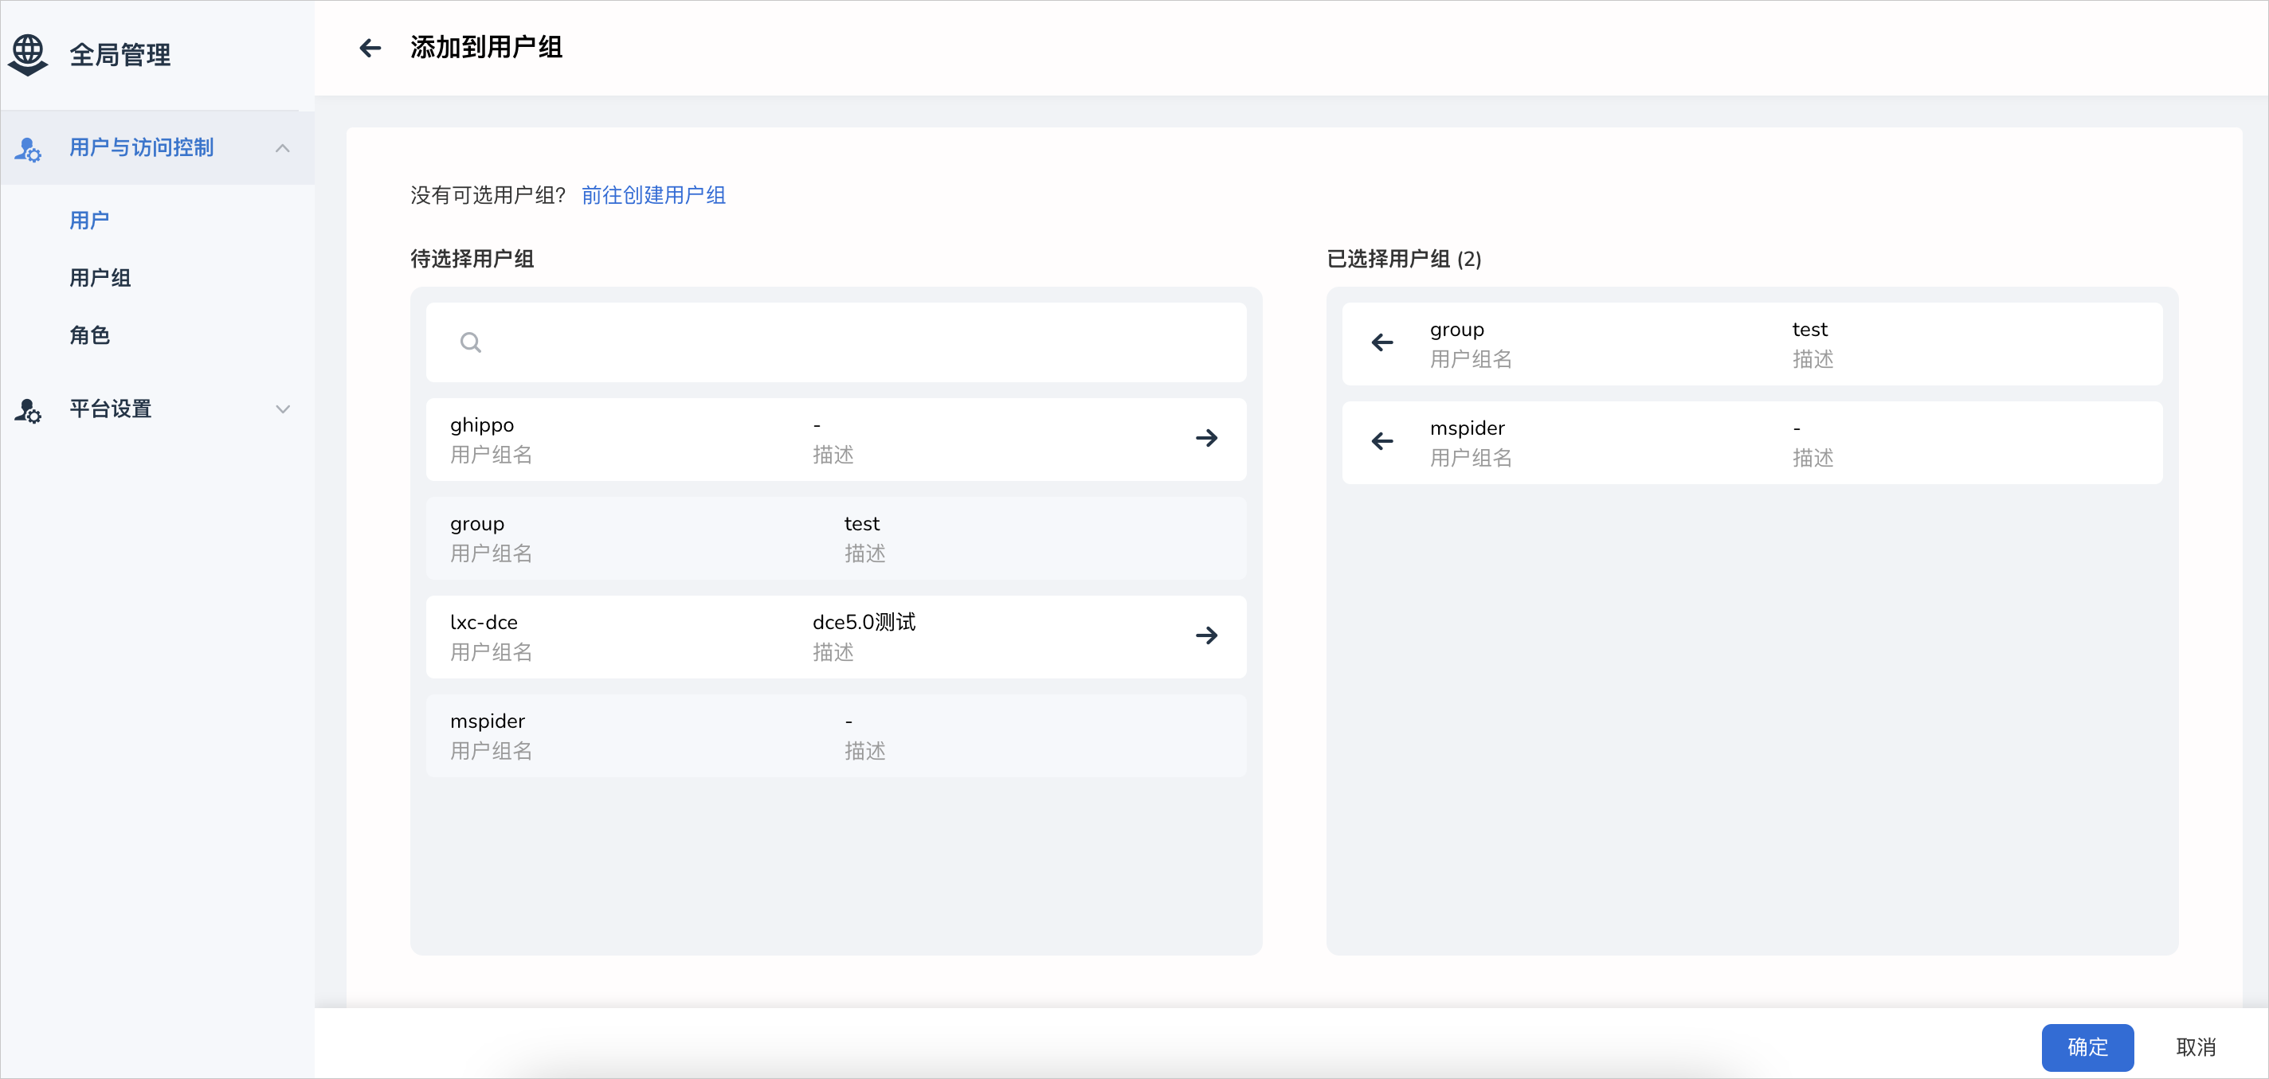The image size is (2269, 1079).
Task: Click the 用户与访问控制 user gear icon
Action: (27, 149)
